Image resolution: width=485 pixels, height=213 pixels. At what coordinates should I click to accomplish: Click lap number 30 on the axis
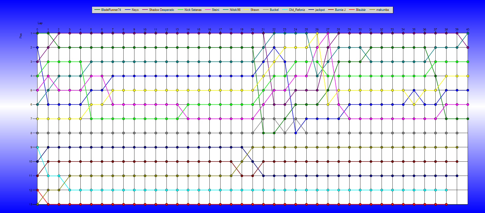tap(360, 29)
